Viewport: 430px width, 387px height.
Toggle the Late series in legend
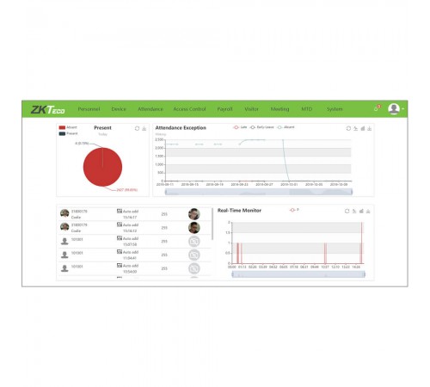[240, 127]
